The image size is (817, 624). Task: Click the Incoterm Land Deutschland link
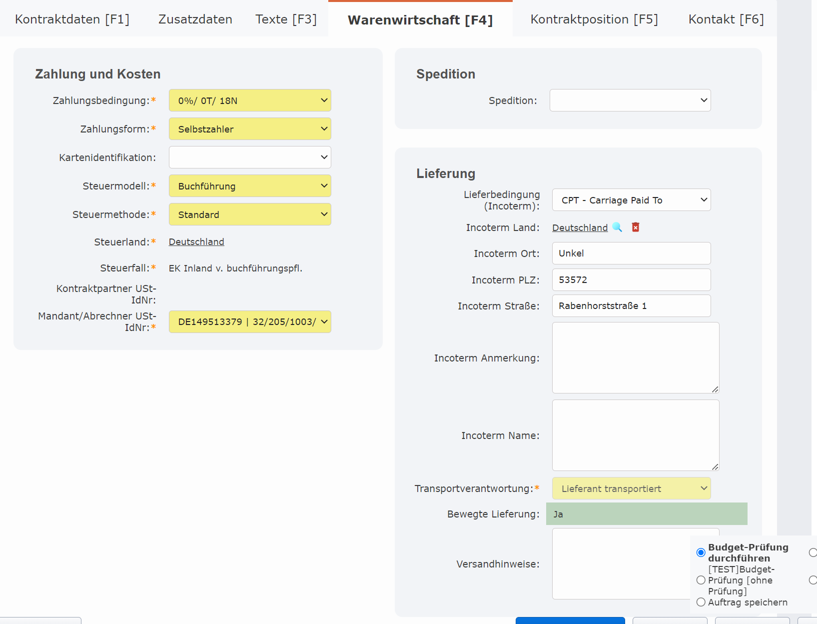(x=580, y=228)
